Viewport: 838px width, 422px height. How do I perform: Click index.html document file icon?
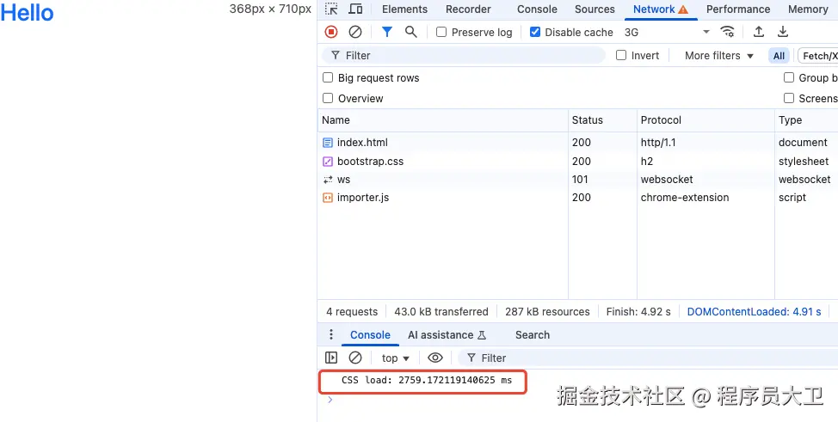pos(328,143)
